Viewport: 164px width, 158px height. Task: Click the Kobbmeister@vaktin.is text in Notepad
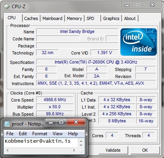click(38, 141)
